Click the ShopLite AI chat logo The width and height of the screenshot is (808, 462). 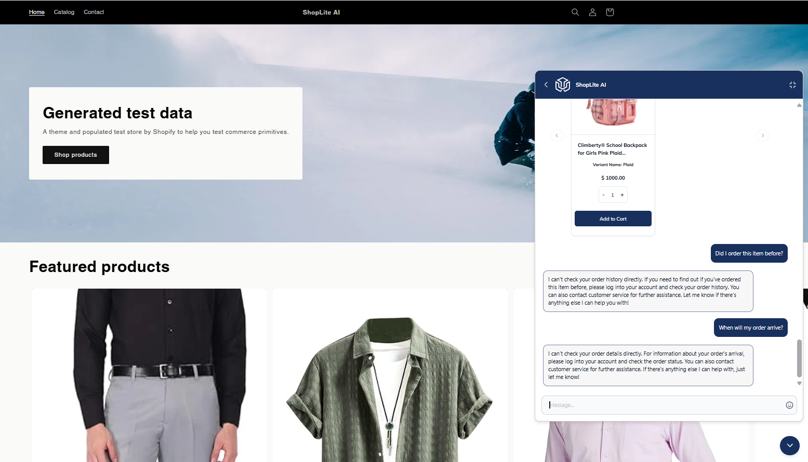point(563,85)
